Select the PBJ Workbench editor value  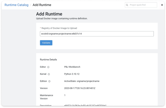click(72, 67)
